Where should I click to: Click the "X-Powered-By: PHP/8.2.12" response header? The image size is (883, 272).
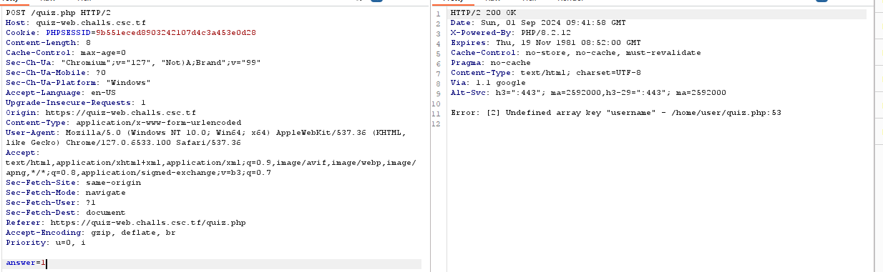(511, 33)
